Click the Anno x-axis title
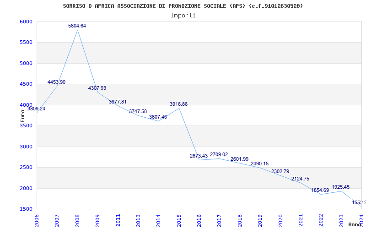The width and height of the screenshot is (366, 229). click(355, 224)
